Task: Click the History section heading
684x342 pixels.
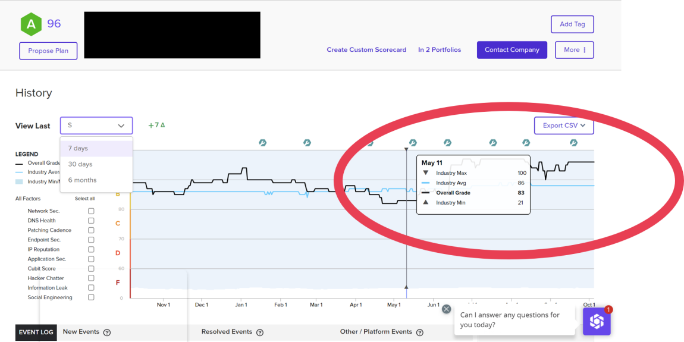Action: pos(33,93)
